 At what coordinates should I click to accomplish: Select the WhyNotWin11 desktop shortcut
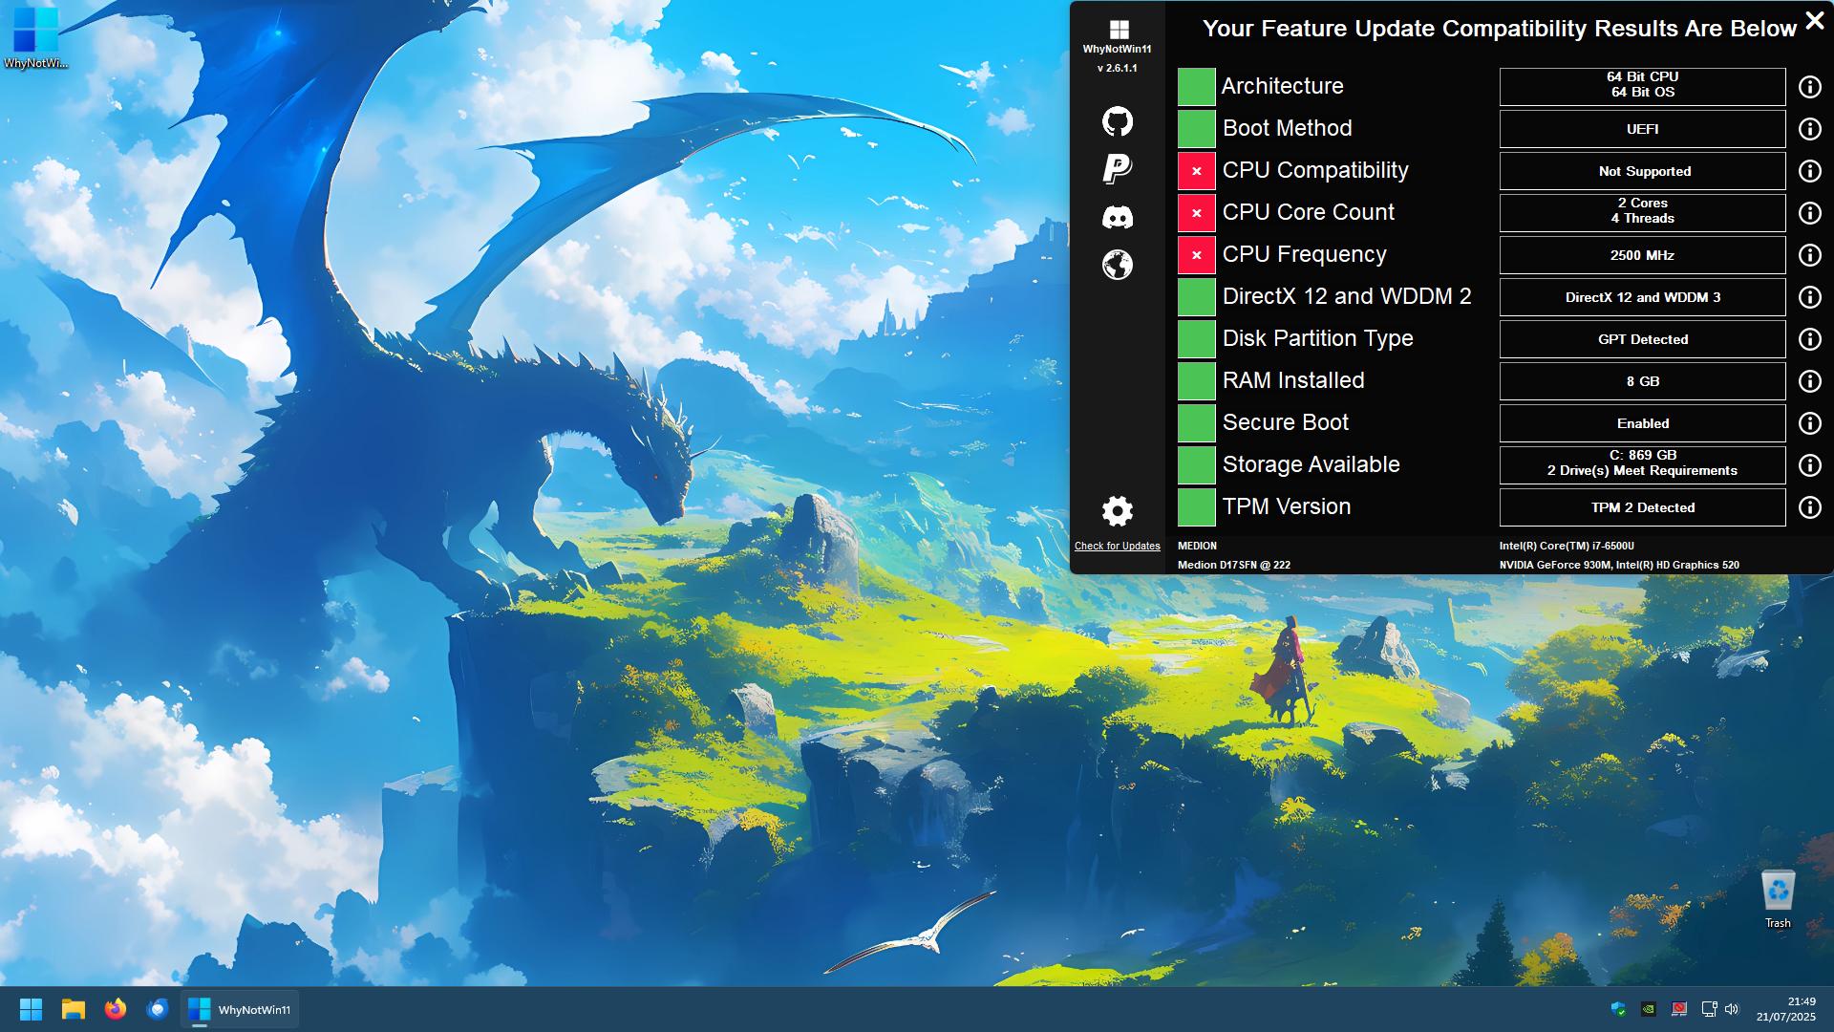click(x=35, y=38)
